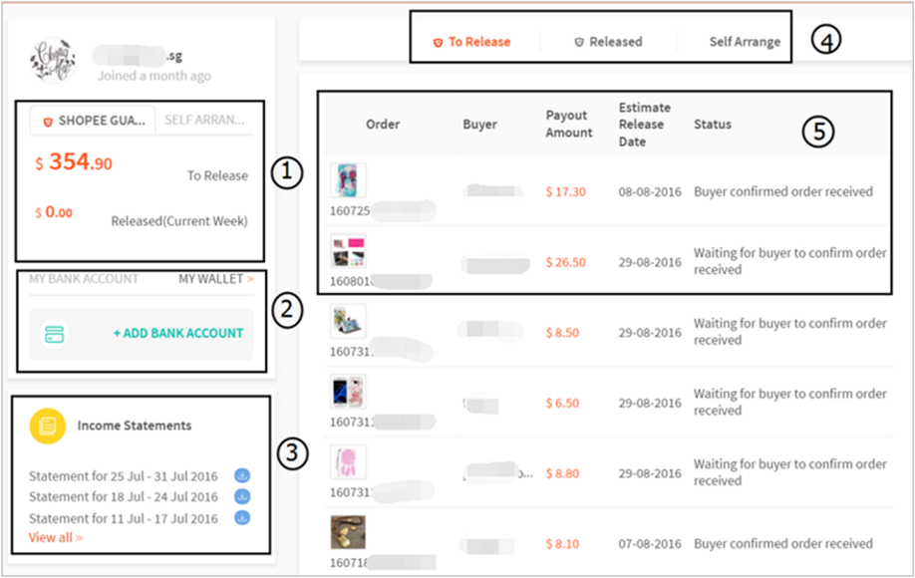Open the $17.30 order product thumbnail
Viewport: 915px width, 578px height.
348,181
